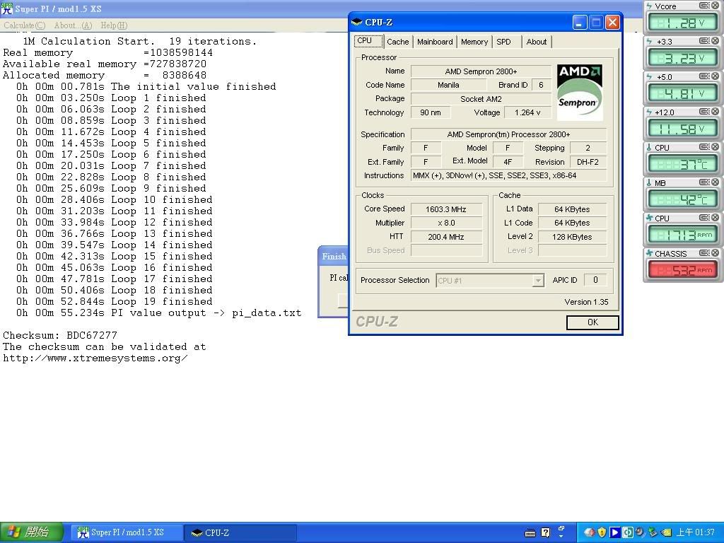The image size is (724, 543).
Task: Click the CPU-Z Name field showing AMD Sempron 2800+
Action: click(481, 71)
